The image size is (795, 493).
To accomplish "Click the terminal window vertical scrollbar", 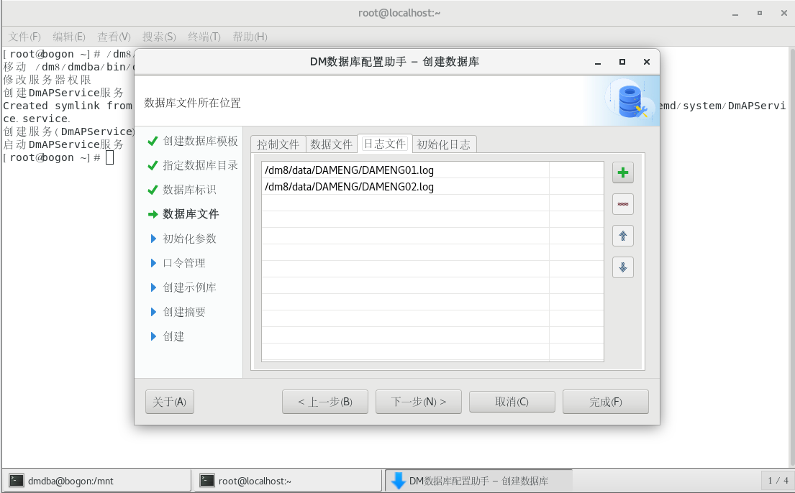I will point(792,256).
